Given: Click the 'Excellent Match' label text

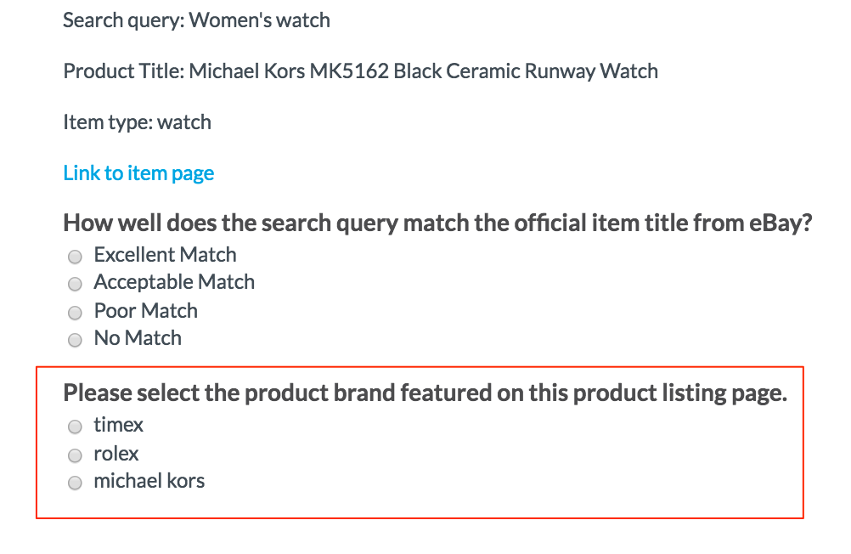Looking at the screenshot, I should pyautogui.click(x=165, y=255).
